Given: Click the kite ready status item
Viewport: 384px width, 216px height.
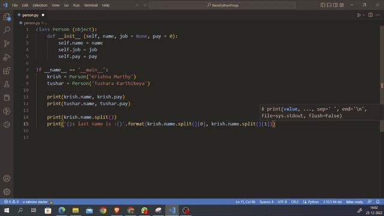Looking at the screenshot, I should 355,202.
